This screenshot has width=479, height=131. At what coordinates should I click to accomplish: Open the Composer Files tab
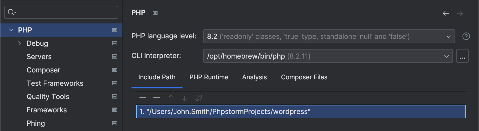304,77
